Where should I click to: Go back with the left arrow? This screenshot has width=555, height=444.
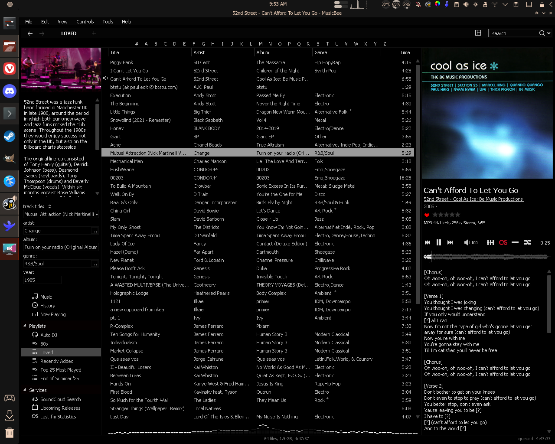point(30,33)
